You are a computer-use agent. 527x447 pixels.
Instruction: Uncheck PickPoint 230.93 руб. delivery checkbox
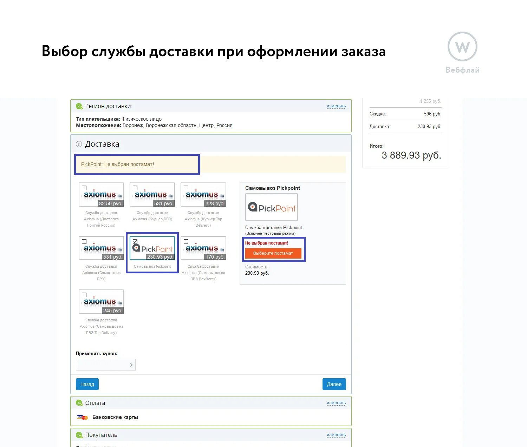pos(135,242)
